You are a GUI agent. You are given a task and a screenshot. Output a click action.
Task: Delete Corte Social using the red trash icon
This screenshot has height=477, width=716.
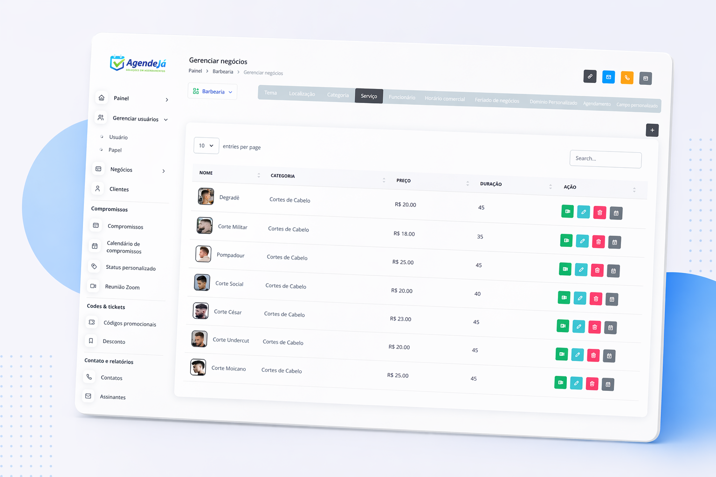tap(596, 299)
